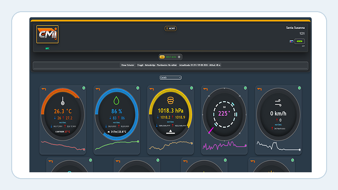This screenshot has height=190, width=338.
Task: Click the green online status indicator
Action: pos(299,41)
